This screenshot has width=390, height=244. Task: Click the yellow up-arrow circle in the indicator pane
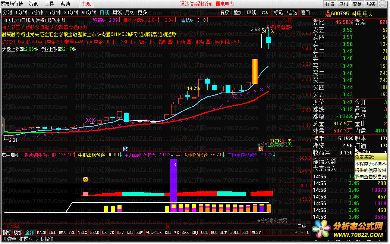tap(85, 179)
